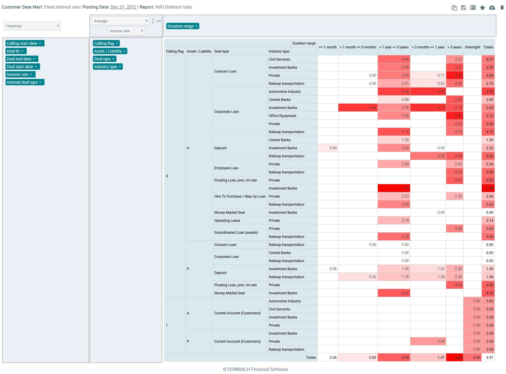
Task: Mark report as favorite with star icon
Action: click(482, 8)
